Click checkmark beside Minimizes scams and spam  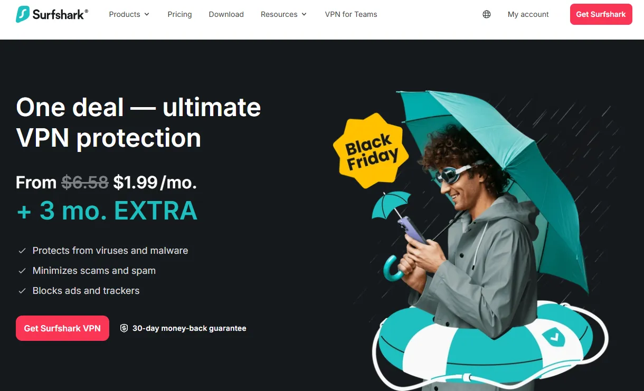(x=22, y=271)
